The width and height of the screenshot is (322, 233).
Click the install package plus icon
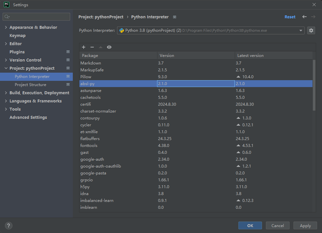pos(84,47)
